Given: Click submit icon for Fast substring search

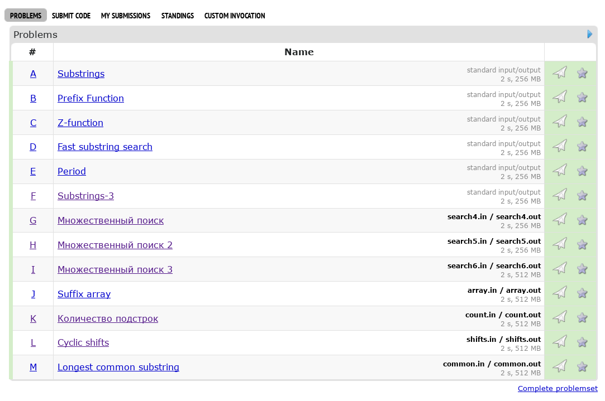Looking at the screenshot, I should [559, 146].
